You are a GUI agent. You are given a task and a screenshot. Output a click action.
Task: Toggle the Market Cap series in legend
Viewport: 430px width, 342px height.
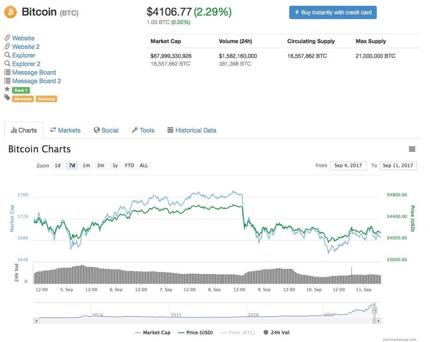point(153,332)
